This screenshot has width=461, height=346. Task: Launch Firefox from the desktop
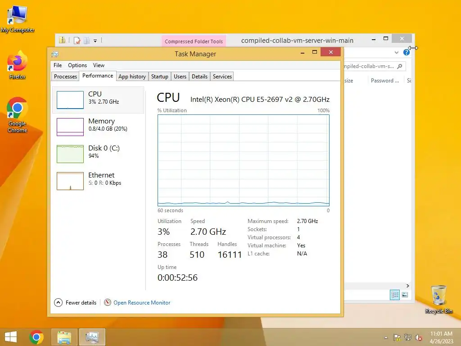point(18,65)
